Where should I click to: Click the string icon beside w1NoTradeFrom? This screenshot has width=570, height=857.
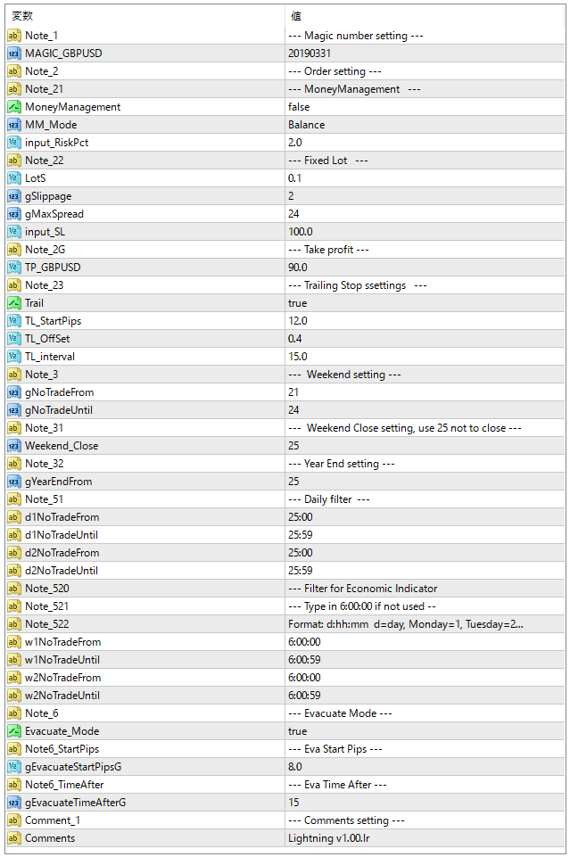click(x=14, y=642)
